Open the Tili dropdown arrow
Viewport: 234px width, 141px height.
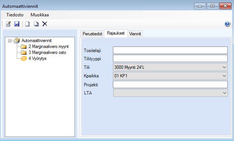(224, 67)
